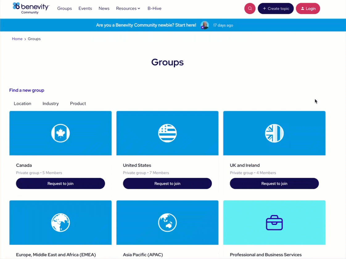This screenshot has width=346, height=259.
Task: Select the Location filter tab
Action: point(23,104)
